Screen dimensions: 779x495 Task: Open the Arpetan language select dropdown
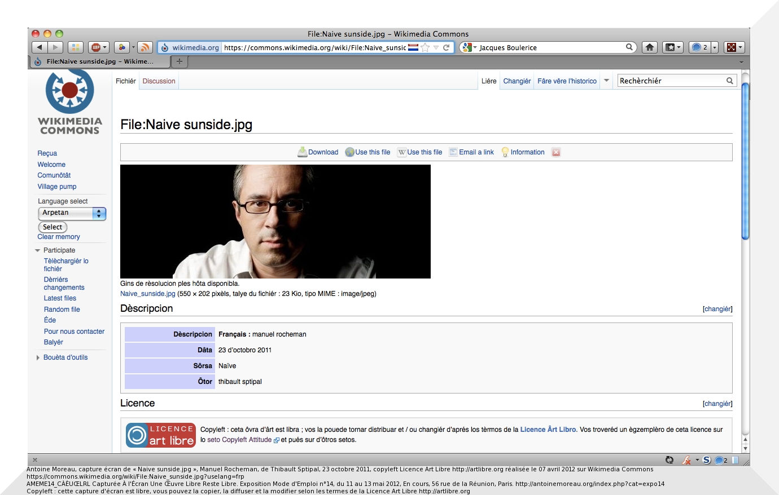[x=72, y=213]
